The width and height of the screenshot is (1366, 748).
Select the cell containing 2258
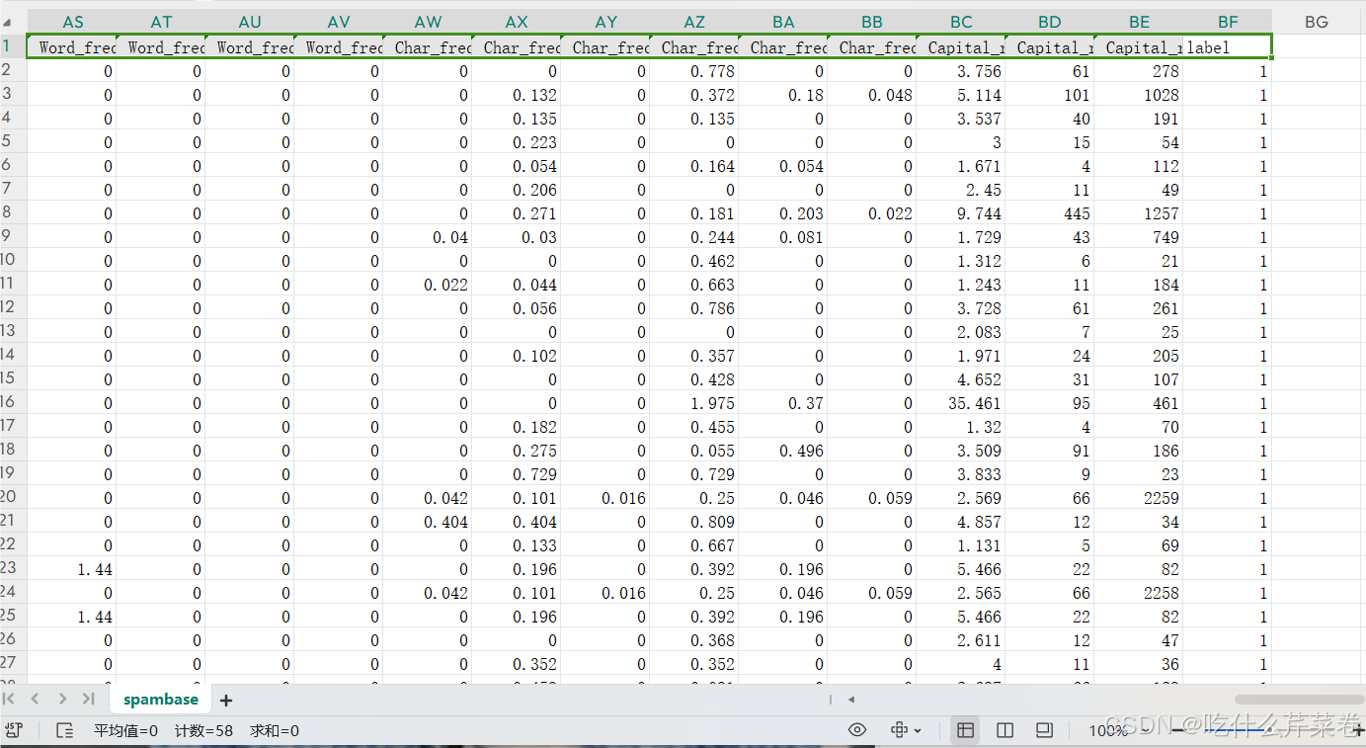point(1139,593)
